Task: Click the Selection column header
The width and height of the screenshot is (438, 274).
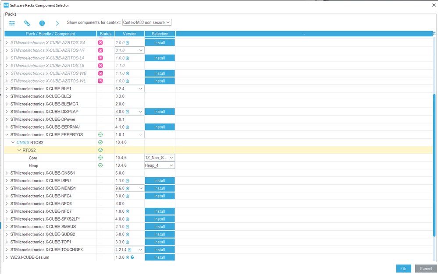Action: [x=160, y=34]
